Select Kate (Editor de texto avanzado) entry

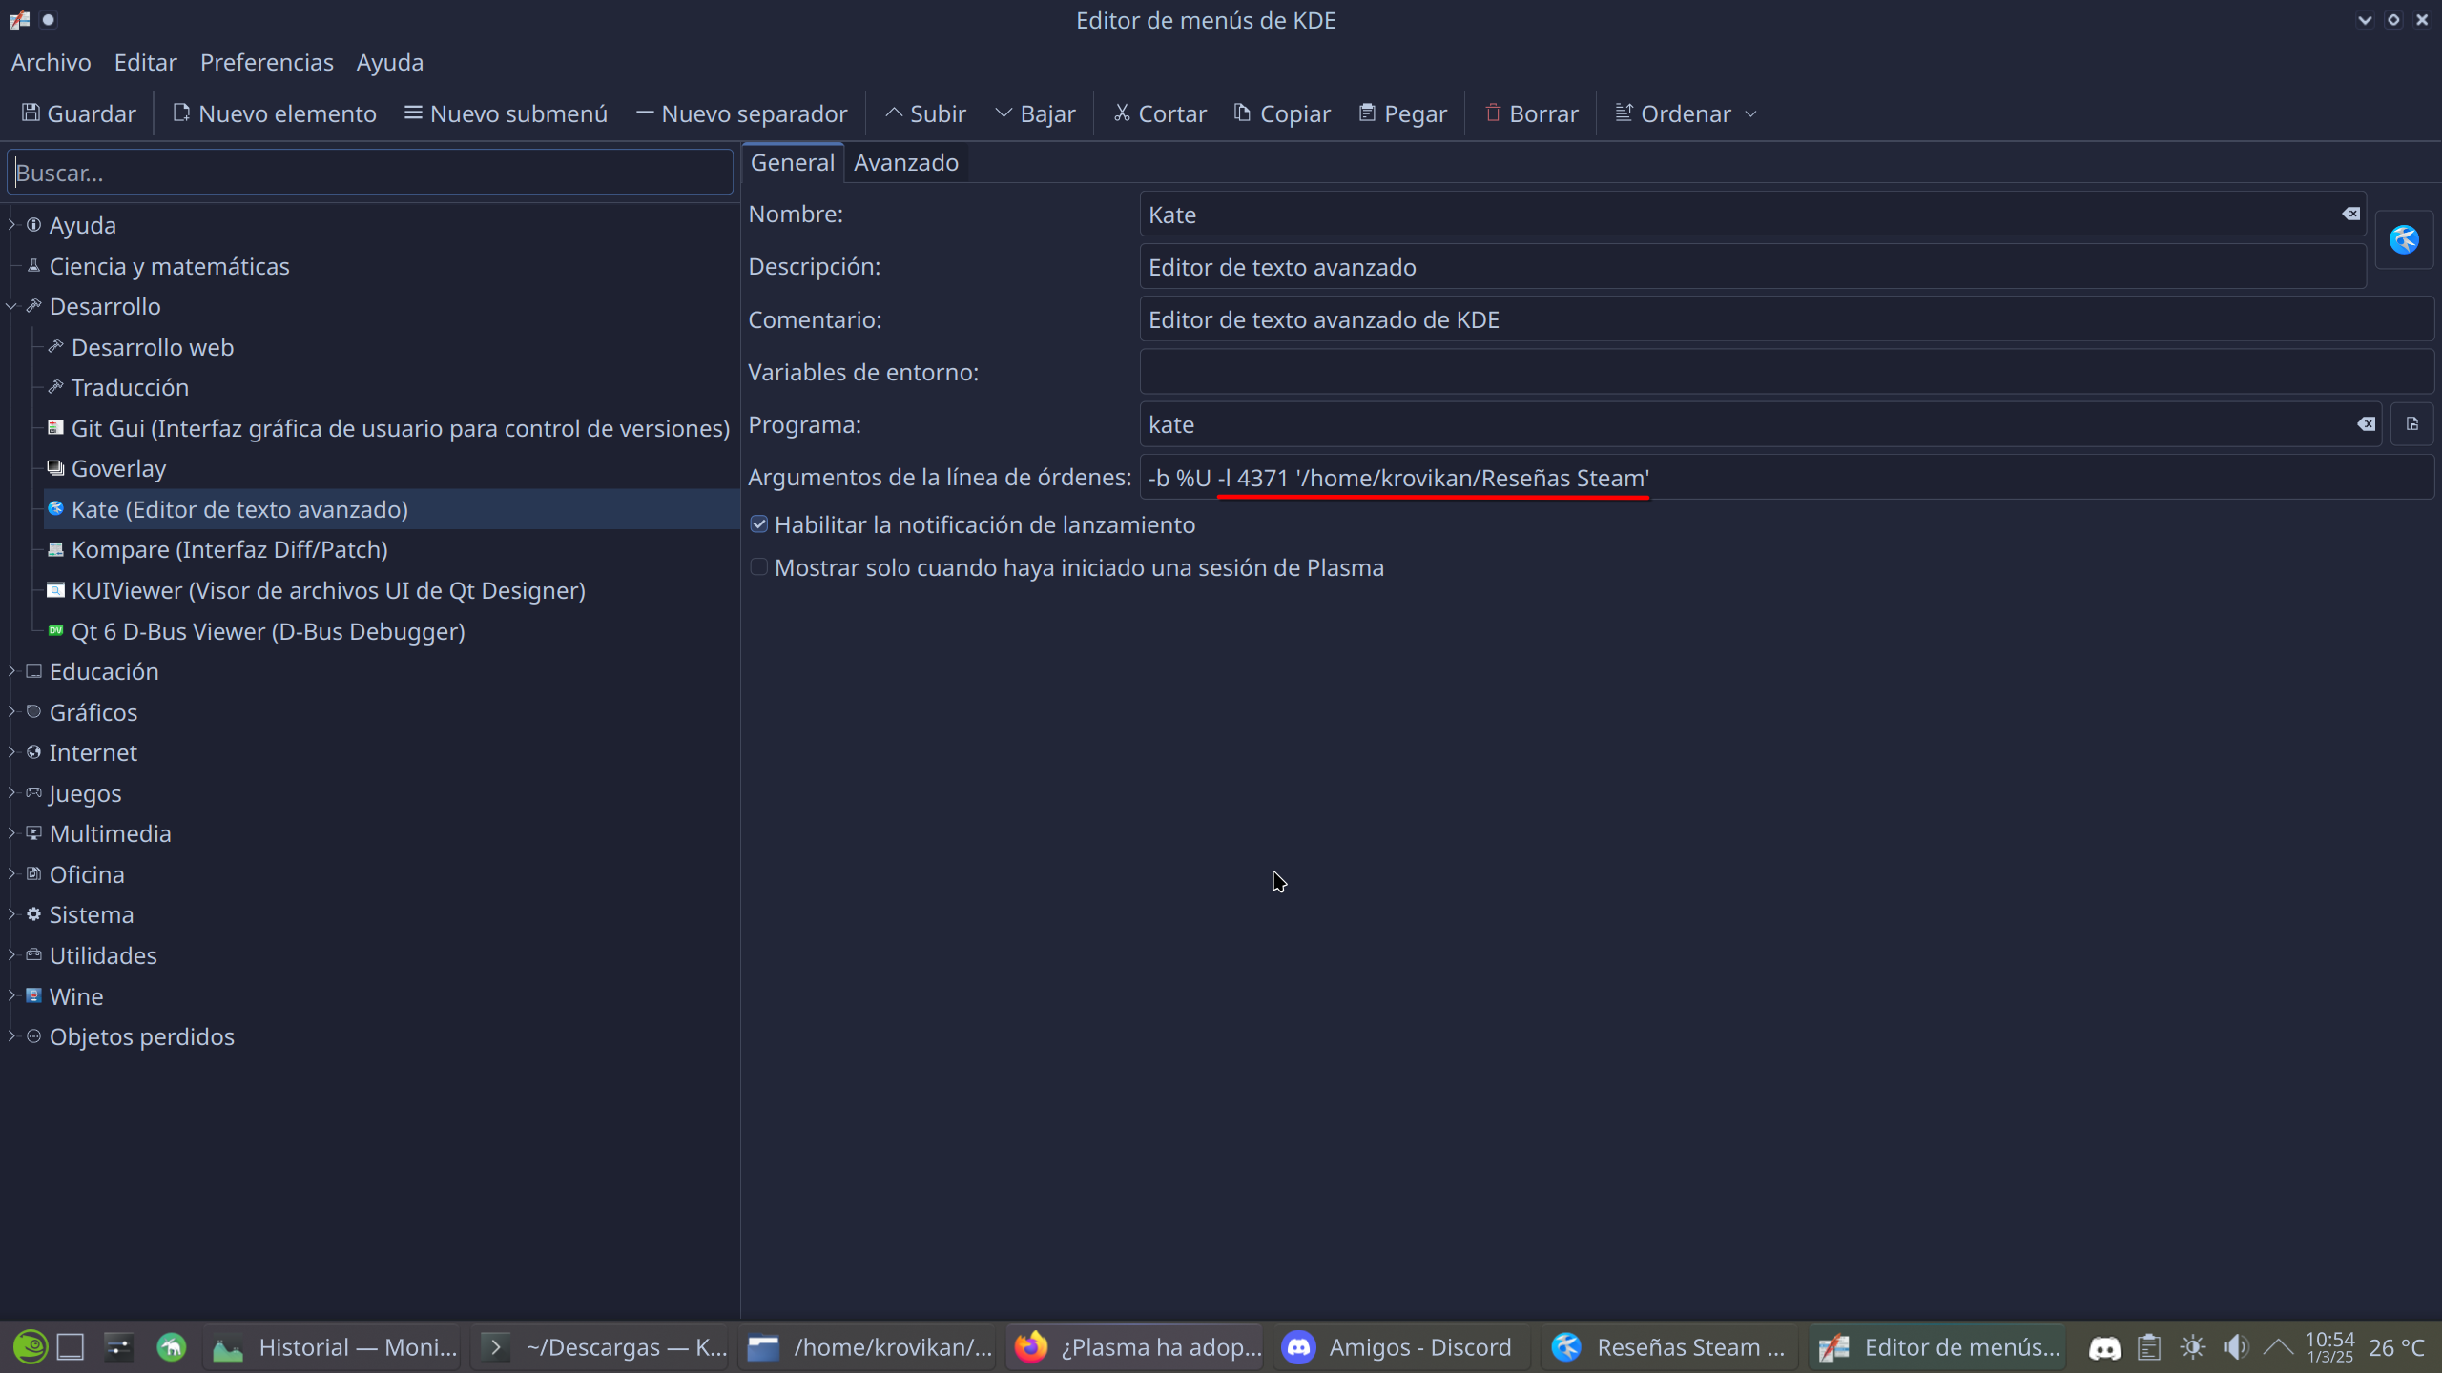click(x=391, y=509)
